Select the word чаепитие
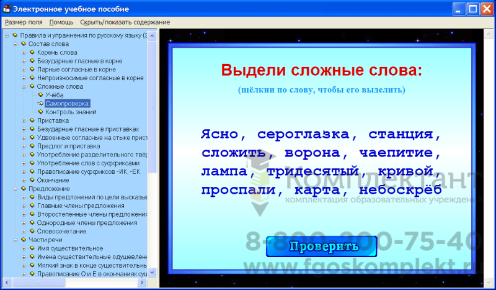Viewport: 496px width, 290px height. [396, 153]
